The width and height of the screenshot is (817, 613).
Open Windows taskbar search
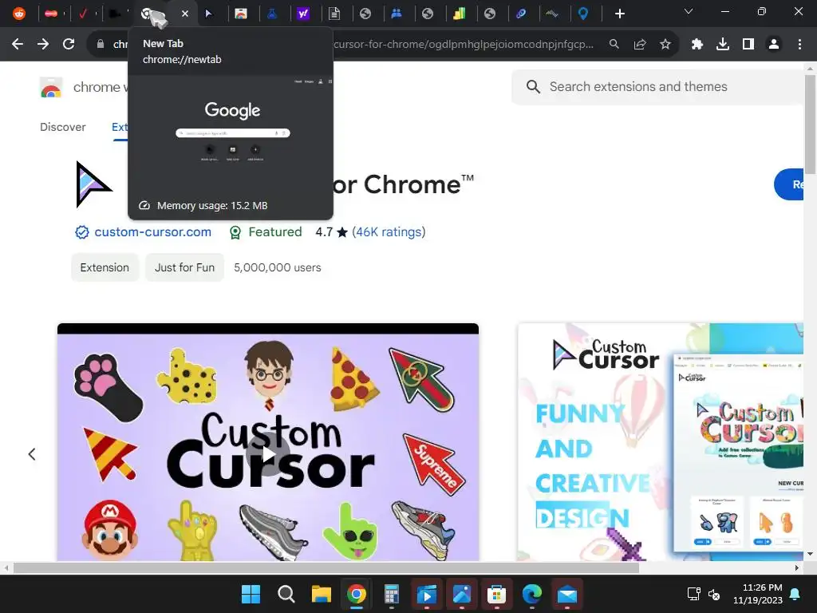click(x=286, y=594)
